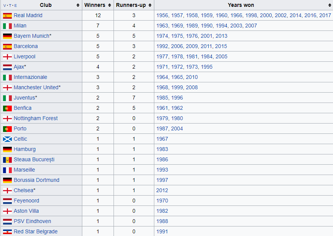Click Real Madrid's Winners count of 12

98,15
